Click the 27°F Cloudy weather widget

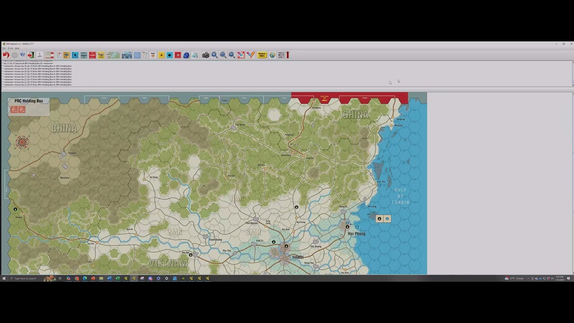(x=515, y=278)
